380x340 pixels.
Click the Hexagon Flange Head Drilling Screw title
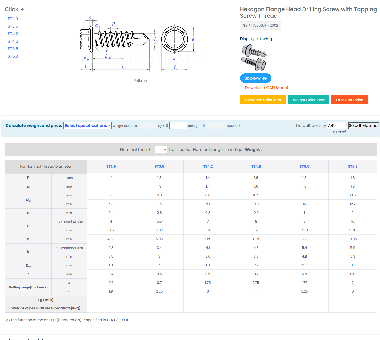(x=308, y=12)
